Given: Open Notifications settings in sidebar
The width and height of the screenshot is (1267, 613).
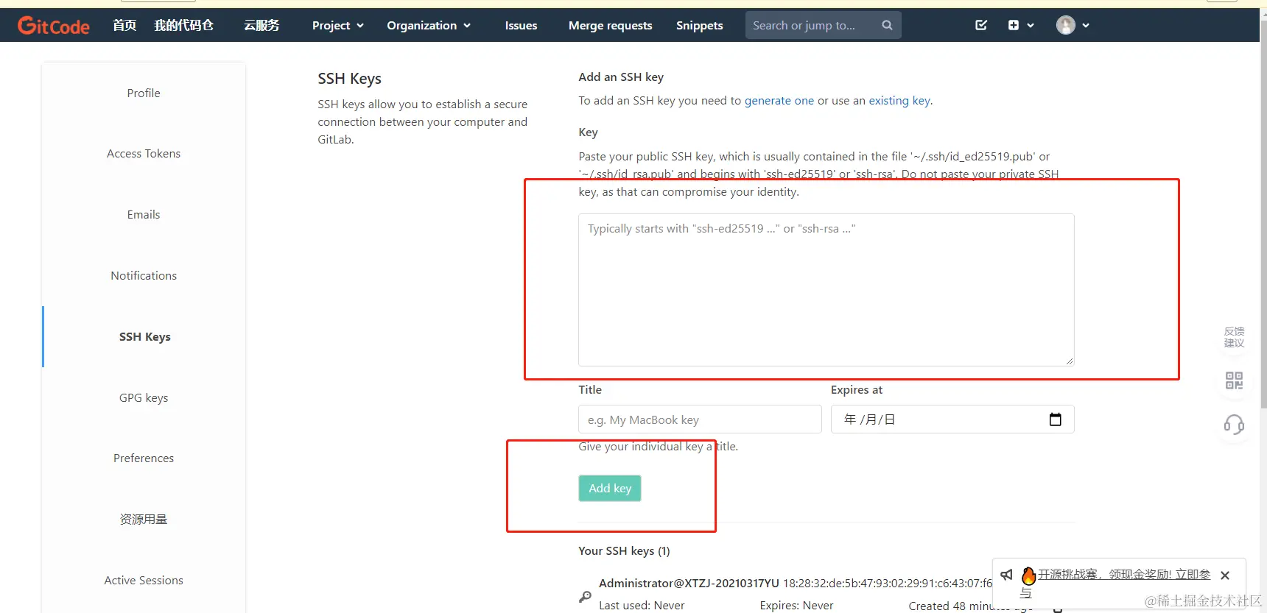Looking at the screenshot, I should pos(144,276).
